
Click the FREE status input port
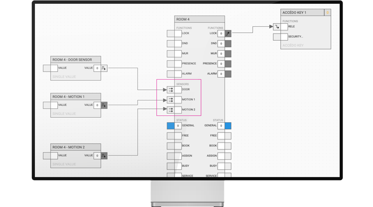tap(170, 136)
